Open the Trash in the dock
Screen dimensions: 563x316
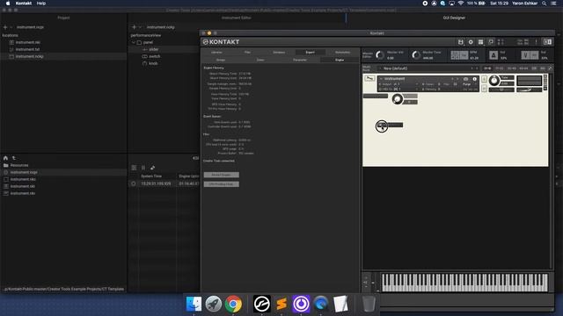[x=369, y=304]
